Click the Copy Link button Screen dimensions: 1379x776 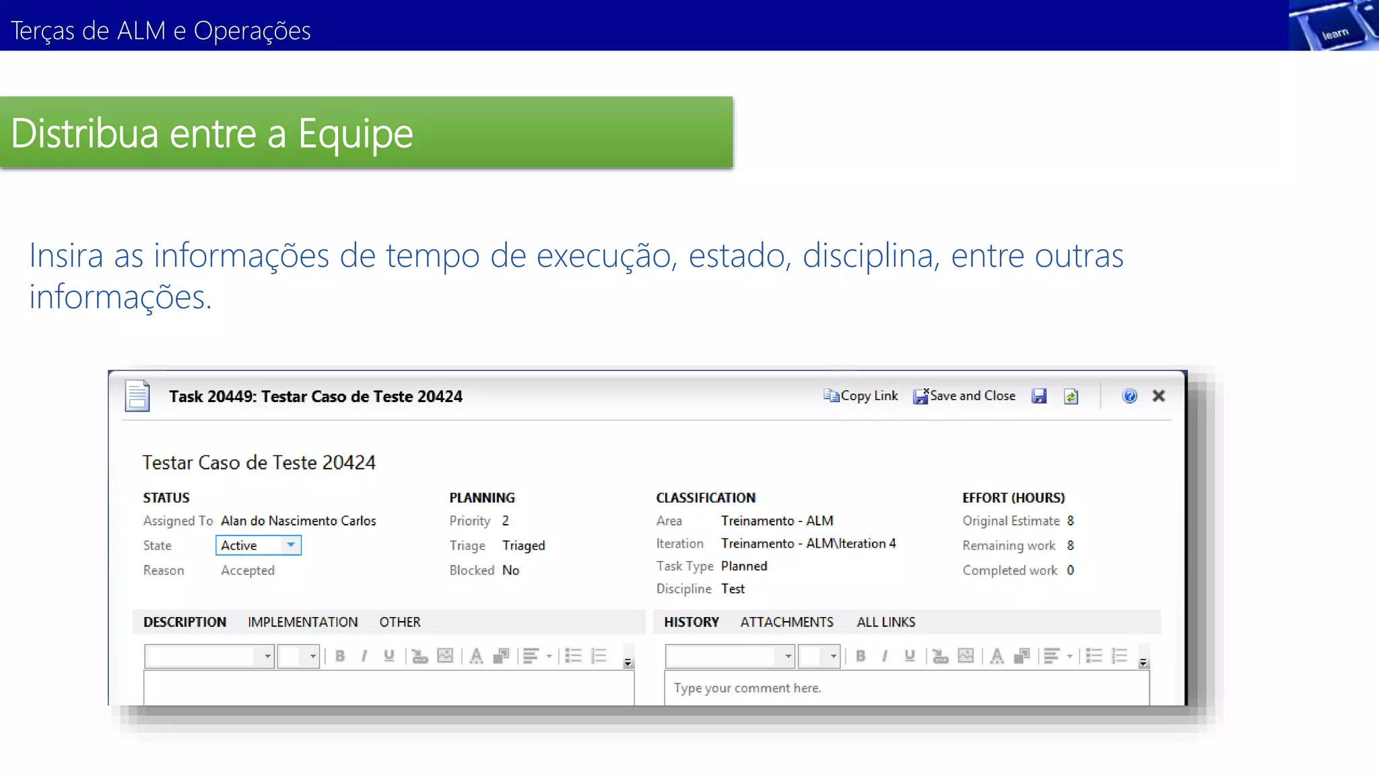(x=861, y=396)
